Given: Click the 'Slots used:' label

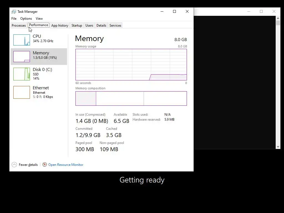Looking at the screenshot, I should 140,115.
